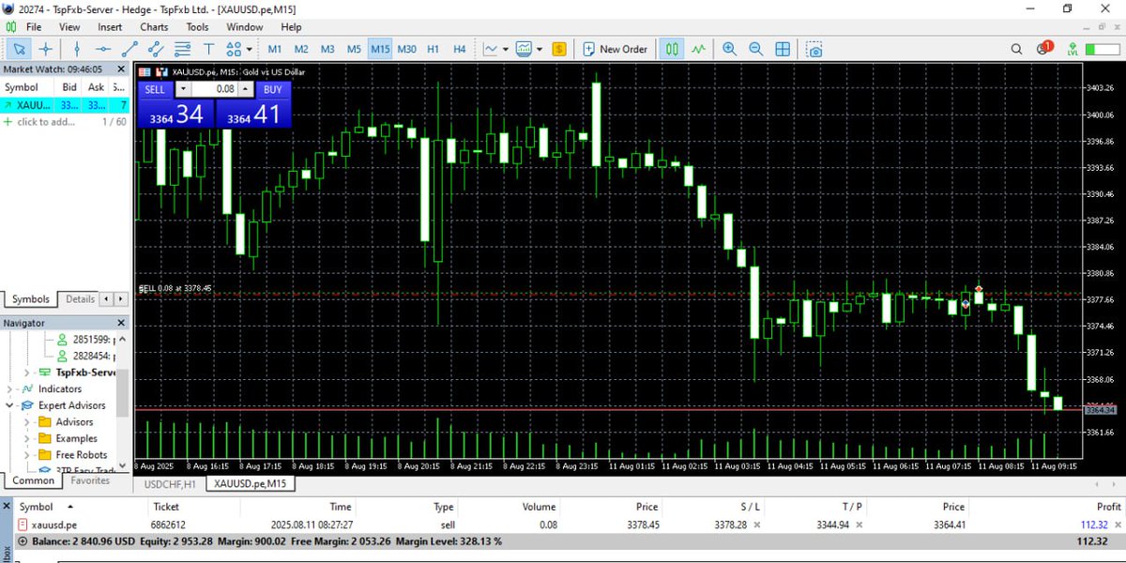Expand the Examples folder
Viewport: 1126px width, 563px height.
(26, 438)
